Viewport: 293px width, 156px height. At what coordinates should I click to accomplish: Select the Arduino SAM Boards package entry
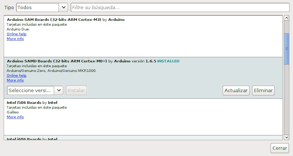pos(143,36)
